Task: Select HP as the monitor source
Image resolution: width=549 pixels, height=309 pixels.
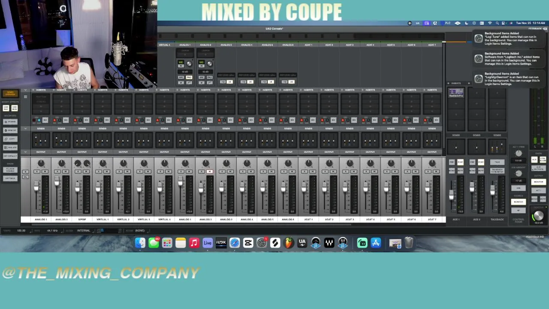Action: point(519,210)
